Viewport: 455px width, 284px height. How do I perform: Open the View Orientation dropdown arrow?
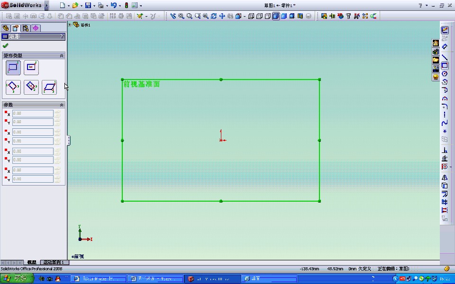click(245, 17)
